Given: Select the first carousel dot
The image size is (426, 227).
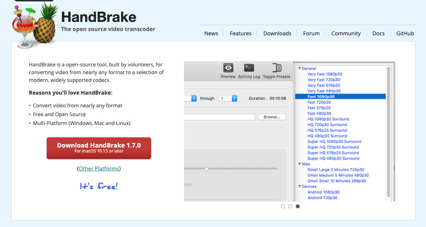Looking at the screenshot, I should [x=283, y=206].
